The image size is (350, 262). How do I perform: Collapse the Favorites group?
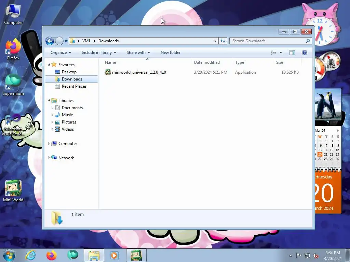click(x=49, y=64)
